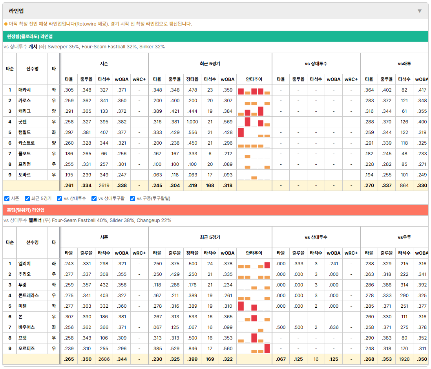Click opposing pitcher name 펠트너
This screenshot has width=431, height=369.
click(35, 220)
